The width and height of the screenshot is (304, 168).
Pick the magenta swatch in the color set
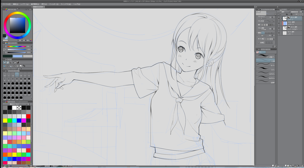[24, 121]
